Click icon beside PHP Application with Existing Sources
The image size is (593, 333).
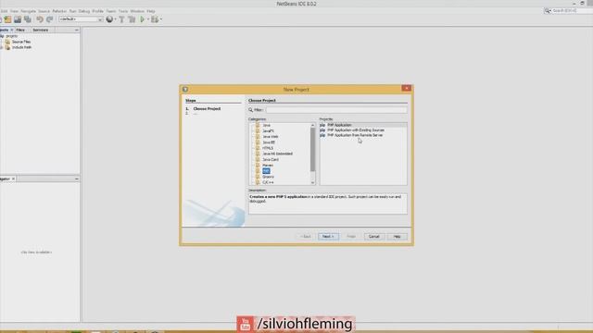tap(322, 129)
